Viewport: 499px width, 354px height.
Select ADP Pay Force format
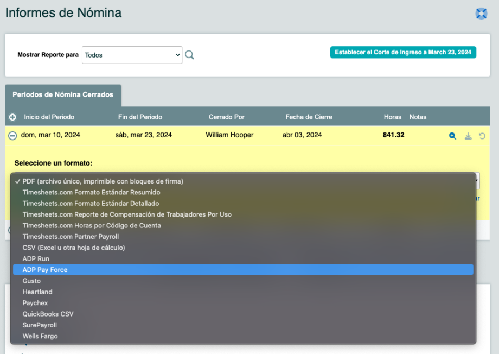(243, 270)
